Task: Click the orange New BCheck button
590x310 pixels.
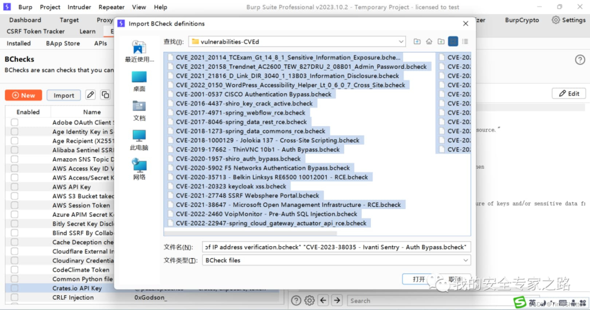Action: coord(23,95)
